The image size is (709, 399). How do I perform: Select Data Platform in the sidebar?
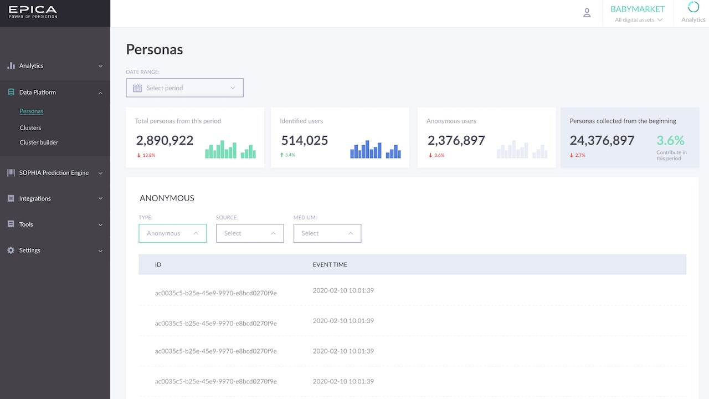coord(38,92)
